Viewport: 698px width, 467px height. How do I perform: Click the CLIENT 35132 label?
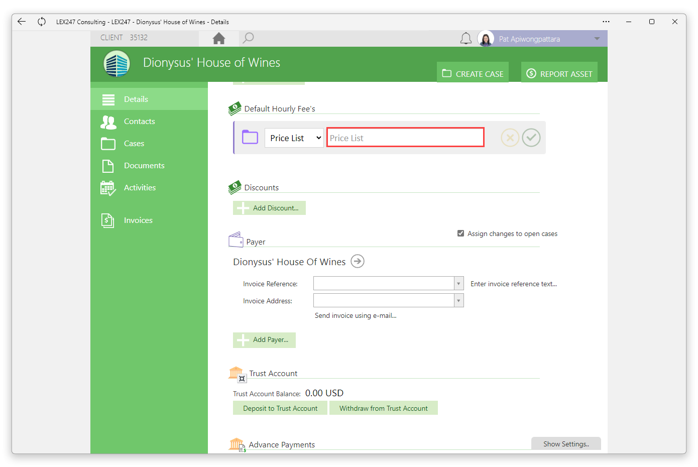tap(124, 38)
